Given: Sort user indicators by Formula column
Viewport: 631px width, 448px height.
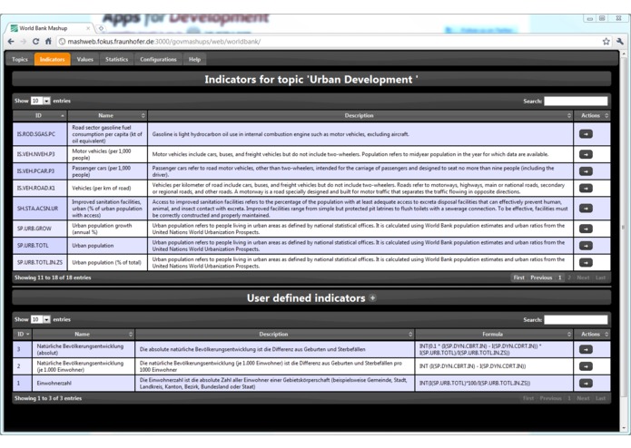Looking at the screenshot, I should tap(494, 334).
